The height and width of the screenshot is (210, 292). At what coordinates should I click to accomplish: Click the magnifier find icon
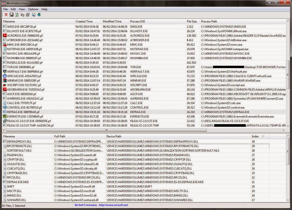(x=33, y=15)
